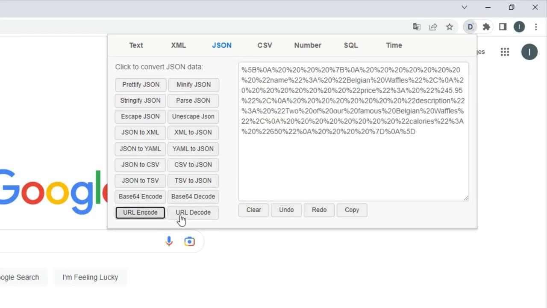Click the TSV to JSON button
The image size is (547, 308).
193,181
